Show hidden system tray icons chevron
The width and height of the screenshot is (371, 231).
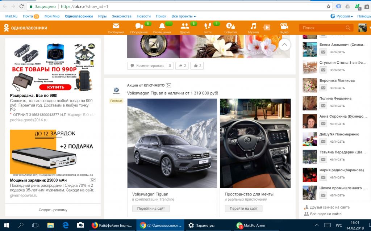317,225
